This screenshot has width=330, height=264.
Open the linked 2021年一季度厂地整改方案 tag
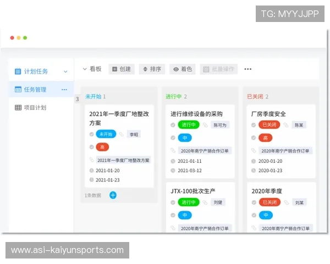(123, 160)
